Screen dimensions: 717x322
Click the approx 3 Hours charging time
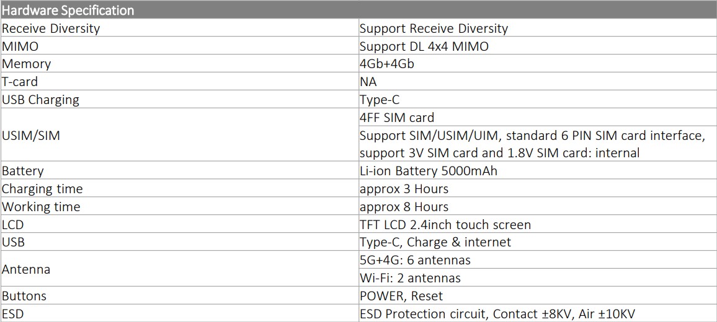coord(404,189)
